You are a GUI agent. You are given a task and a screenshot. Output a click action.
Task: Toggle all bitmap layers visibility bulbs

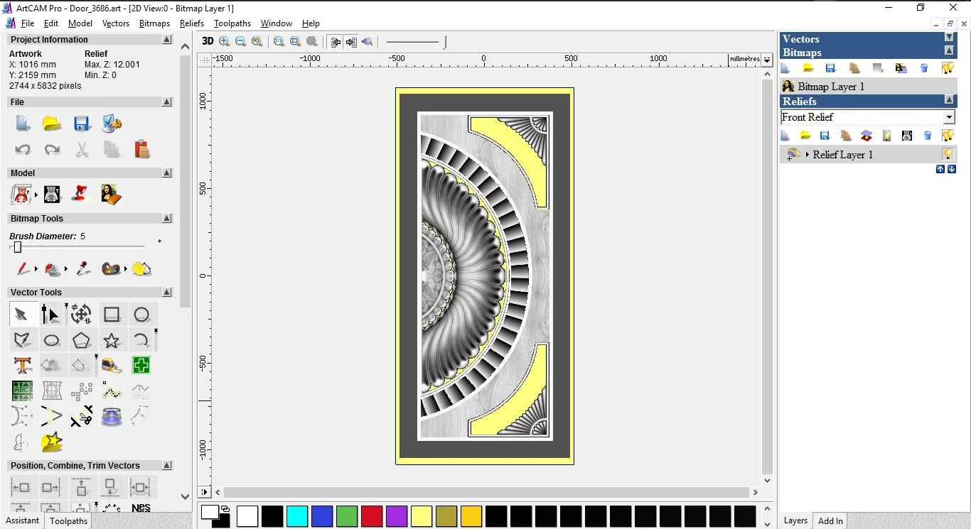pos(948,68)
